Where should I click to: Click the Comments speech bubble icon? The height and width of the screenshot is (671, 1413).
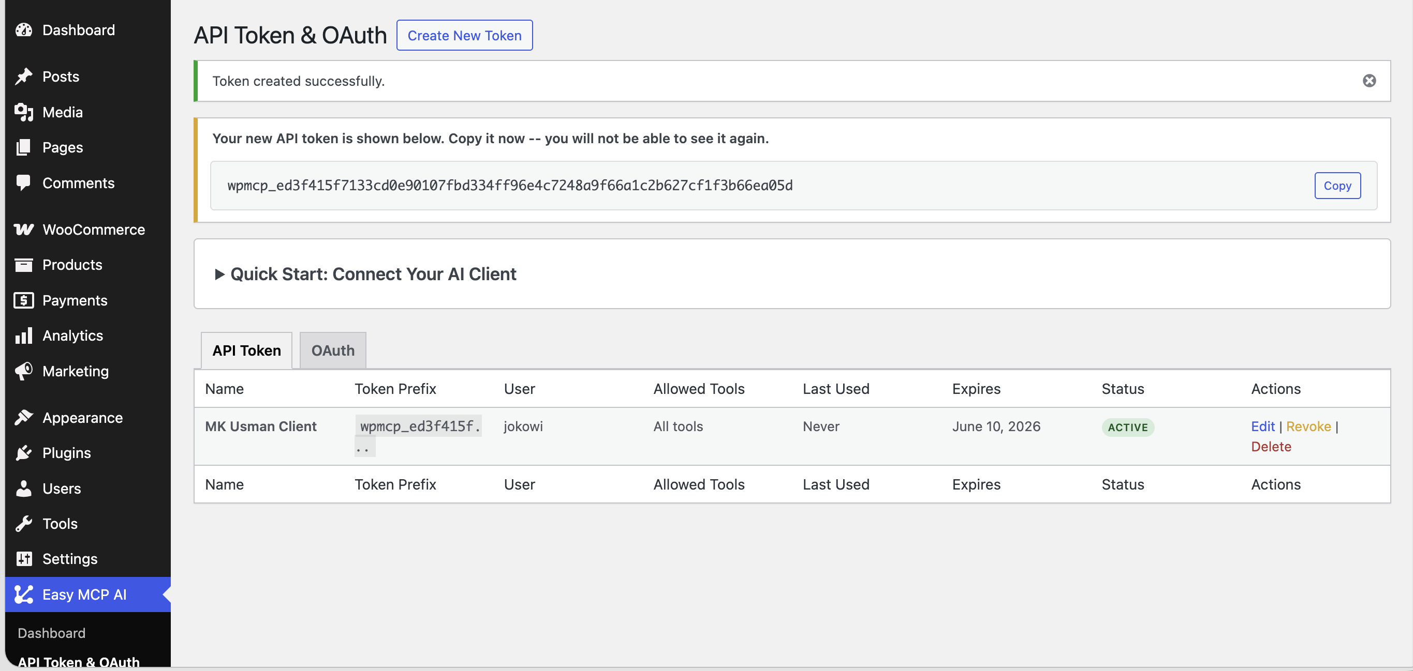click(24, 183)
